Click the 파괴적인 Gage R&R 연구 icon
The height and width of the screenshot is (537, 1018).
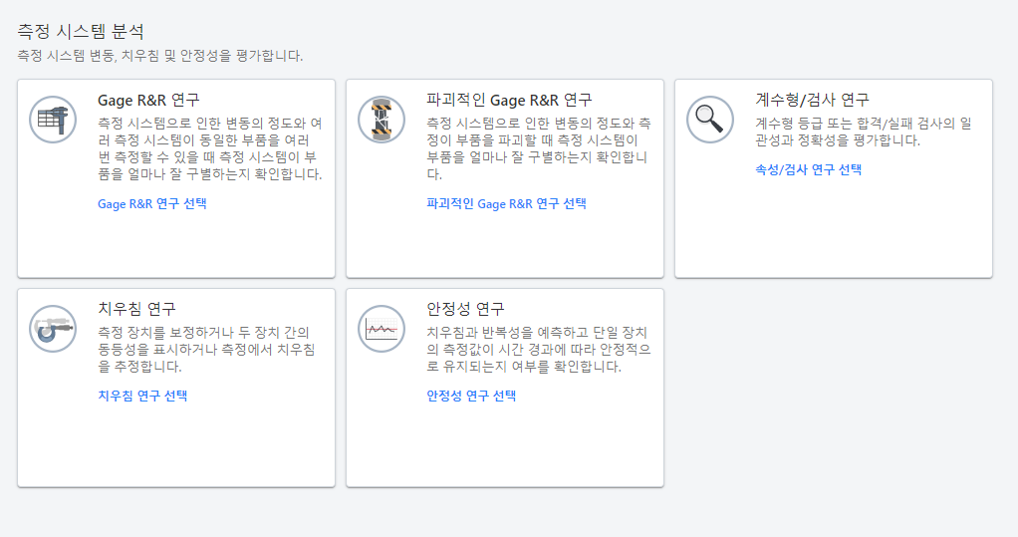point(382,120)
